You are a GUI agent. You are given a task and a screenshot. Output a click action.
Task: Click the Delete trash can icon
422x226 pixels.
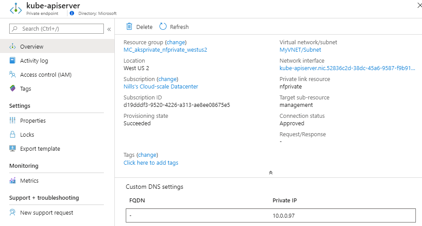tap(129, 26)
